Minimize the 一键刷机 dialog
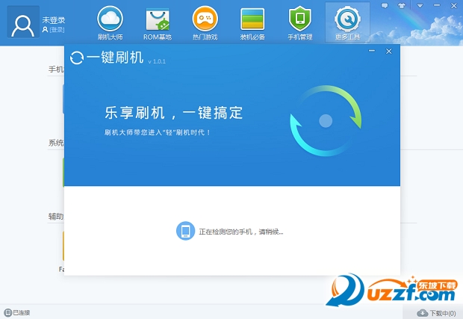This screenshot has width=463, height=319. click(372, 51)
